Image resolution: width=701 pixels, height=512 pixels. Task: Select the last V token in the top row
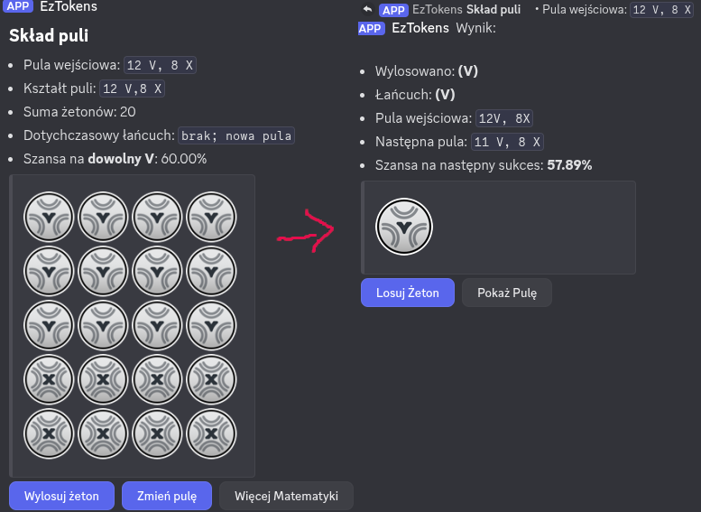coord(210,217)
